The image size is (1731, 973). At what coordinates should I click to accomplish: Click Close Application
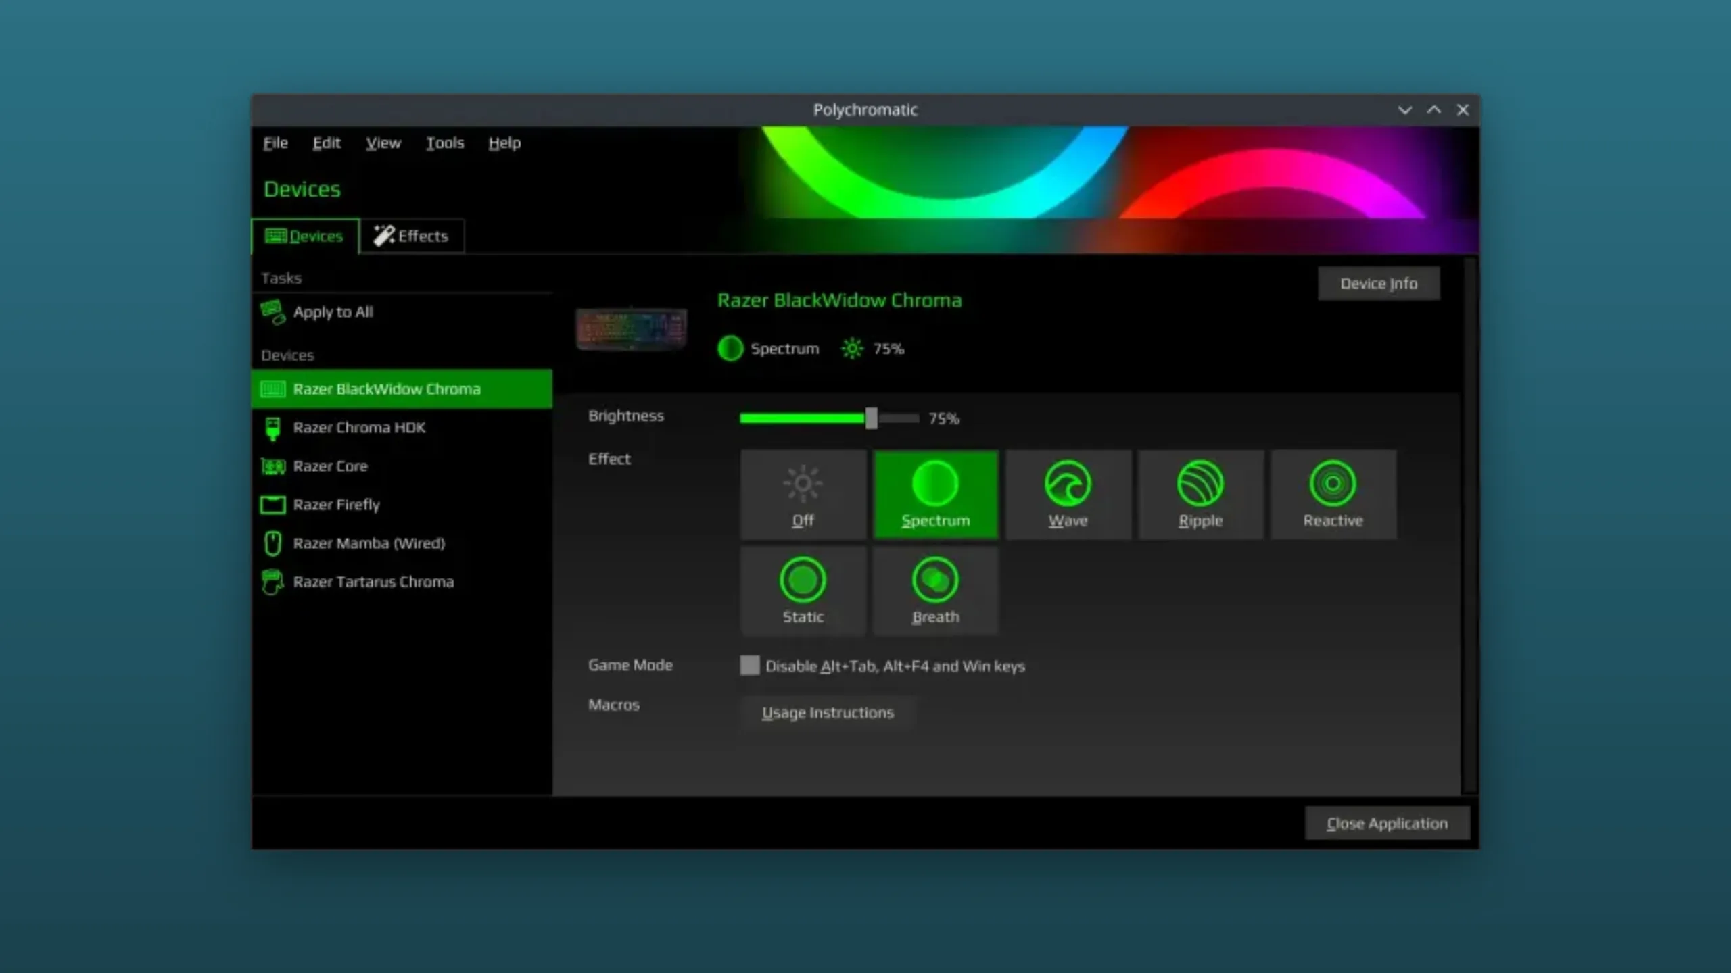(1387, 824)
